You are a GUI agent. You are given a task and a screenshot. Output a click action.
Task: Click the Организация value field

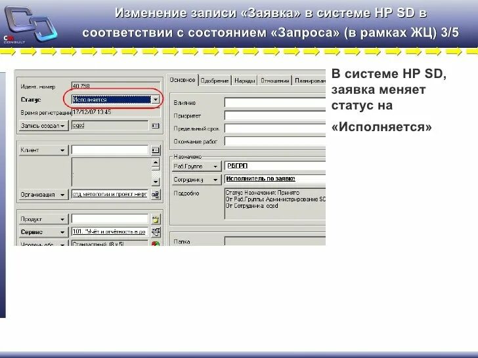(x=110, y=194)
